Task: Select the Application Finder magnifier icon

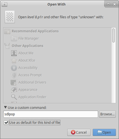Action: click(14, 97)
